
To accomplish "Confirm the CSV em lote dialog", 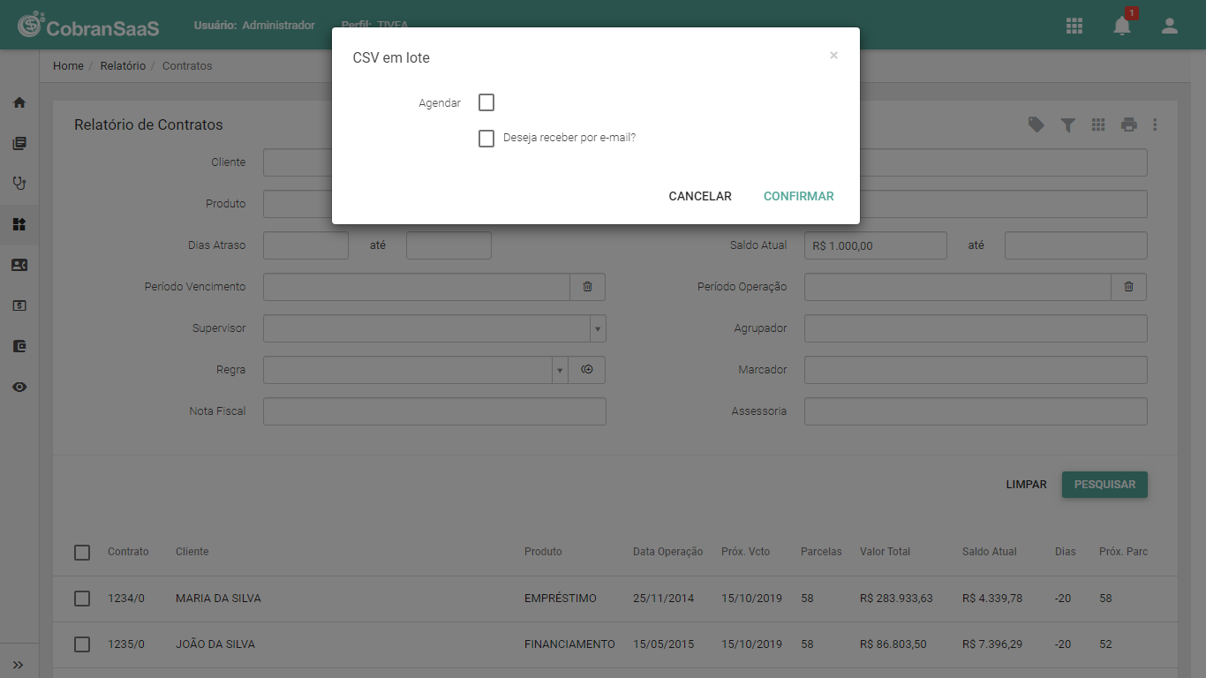I will 799,196.
